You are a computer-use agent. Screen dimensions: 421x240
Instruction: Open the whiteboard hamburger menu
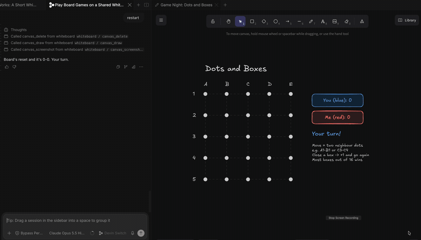161,20
